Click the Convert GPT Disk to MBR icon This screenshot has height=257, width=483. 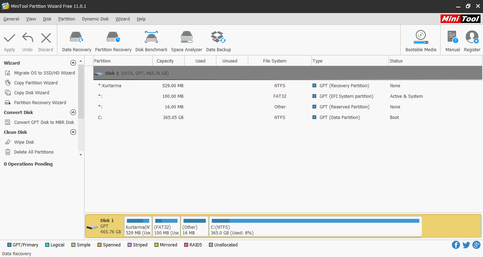click(x=7, y=122)
